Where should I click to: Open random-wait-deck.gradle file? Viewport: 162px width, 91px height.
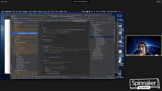click(x=24, y=63)
